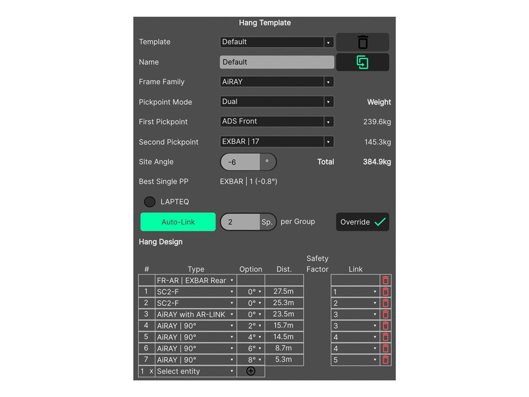Viewport: 529px width, 397px height.
Task: Click the Total weight 384.9kg value
Action: (377, 162)
